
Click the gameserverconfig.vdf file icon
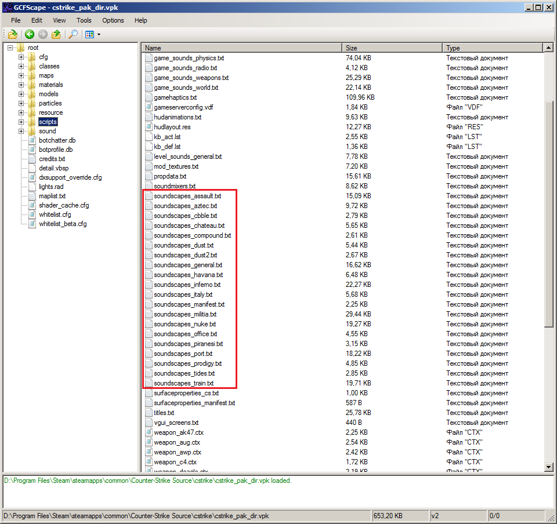(x=149, y=107)
